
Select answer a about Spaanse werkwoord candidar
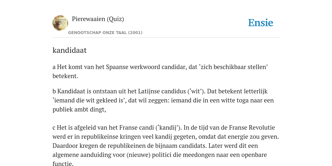160,72
